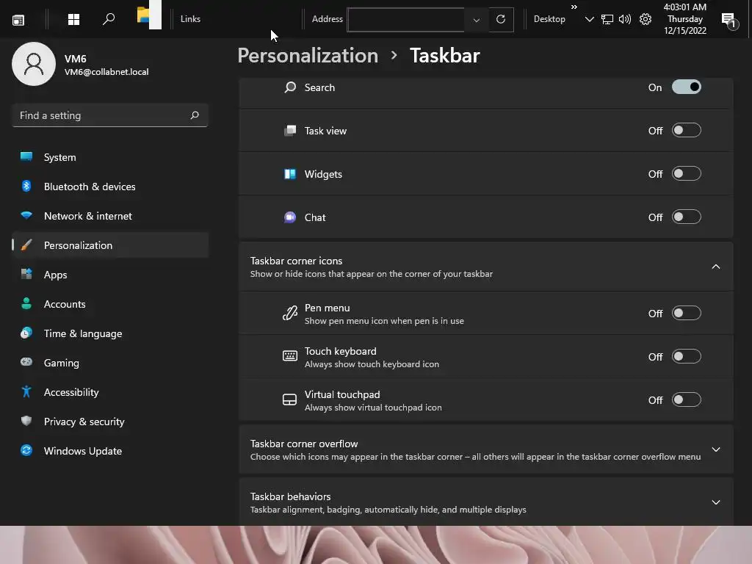
Task: Open Windows Update settings
Action: (110, 451)
